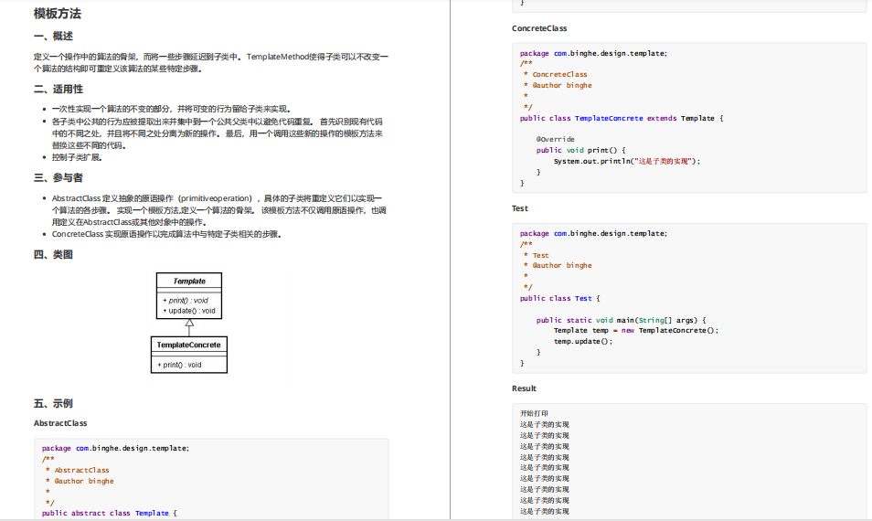Click the 'ConcreteClass' subheading

click(x=539, y=28)
